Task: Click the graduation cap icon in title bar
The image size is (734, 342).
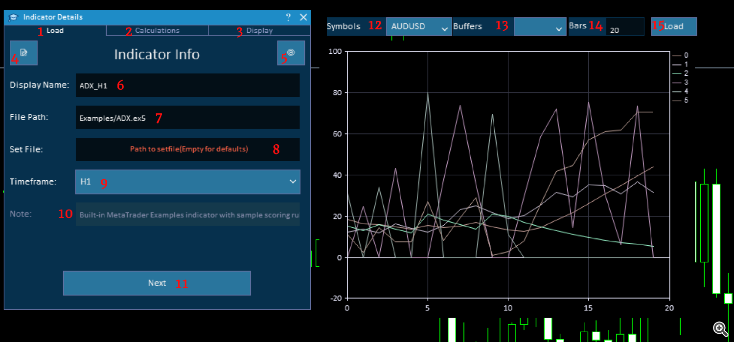Action: point(13,17)
